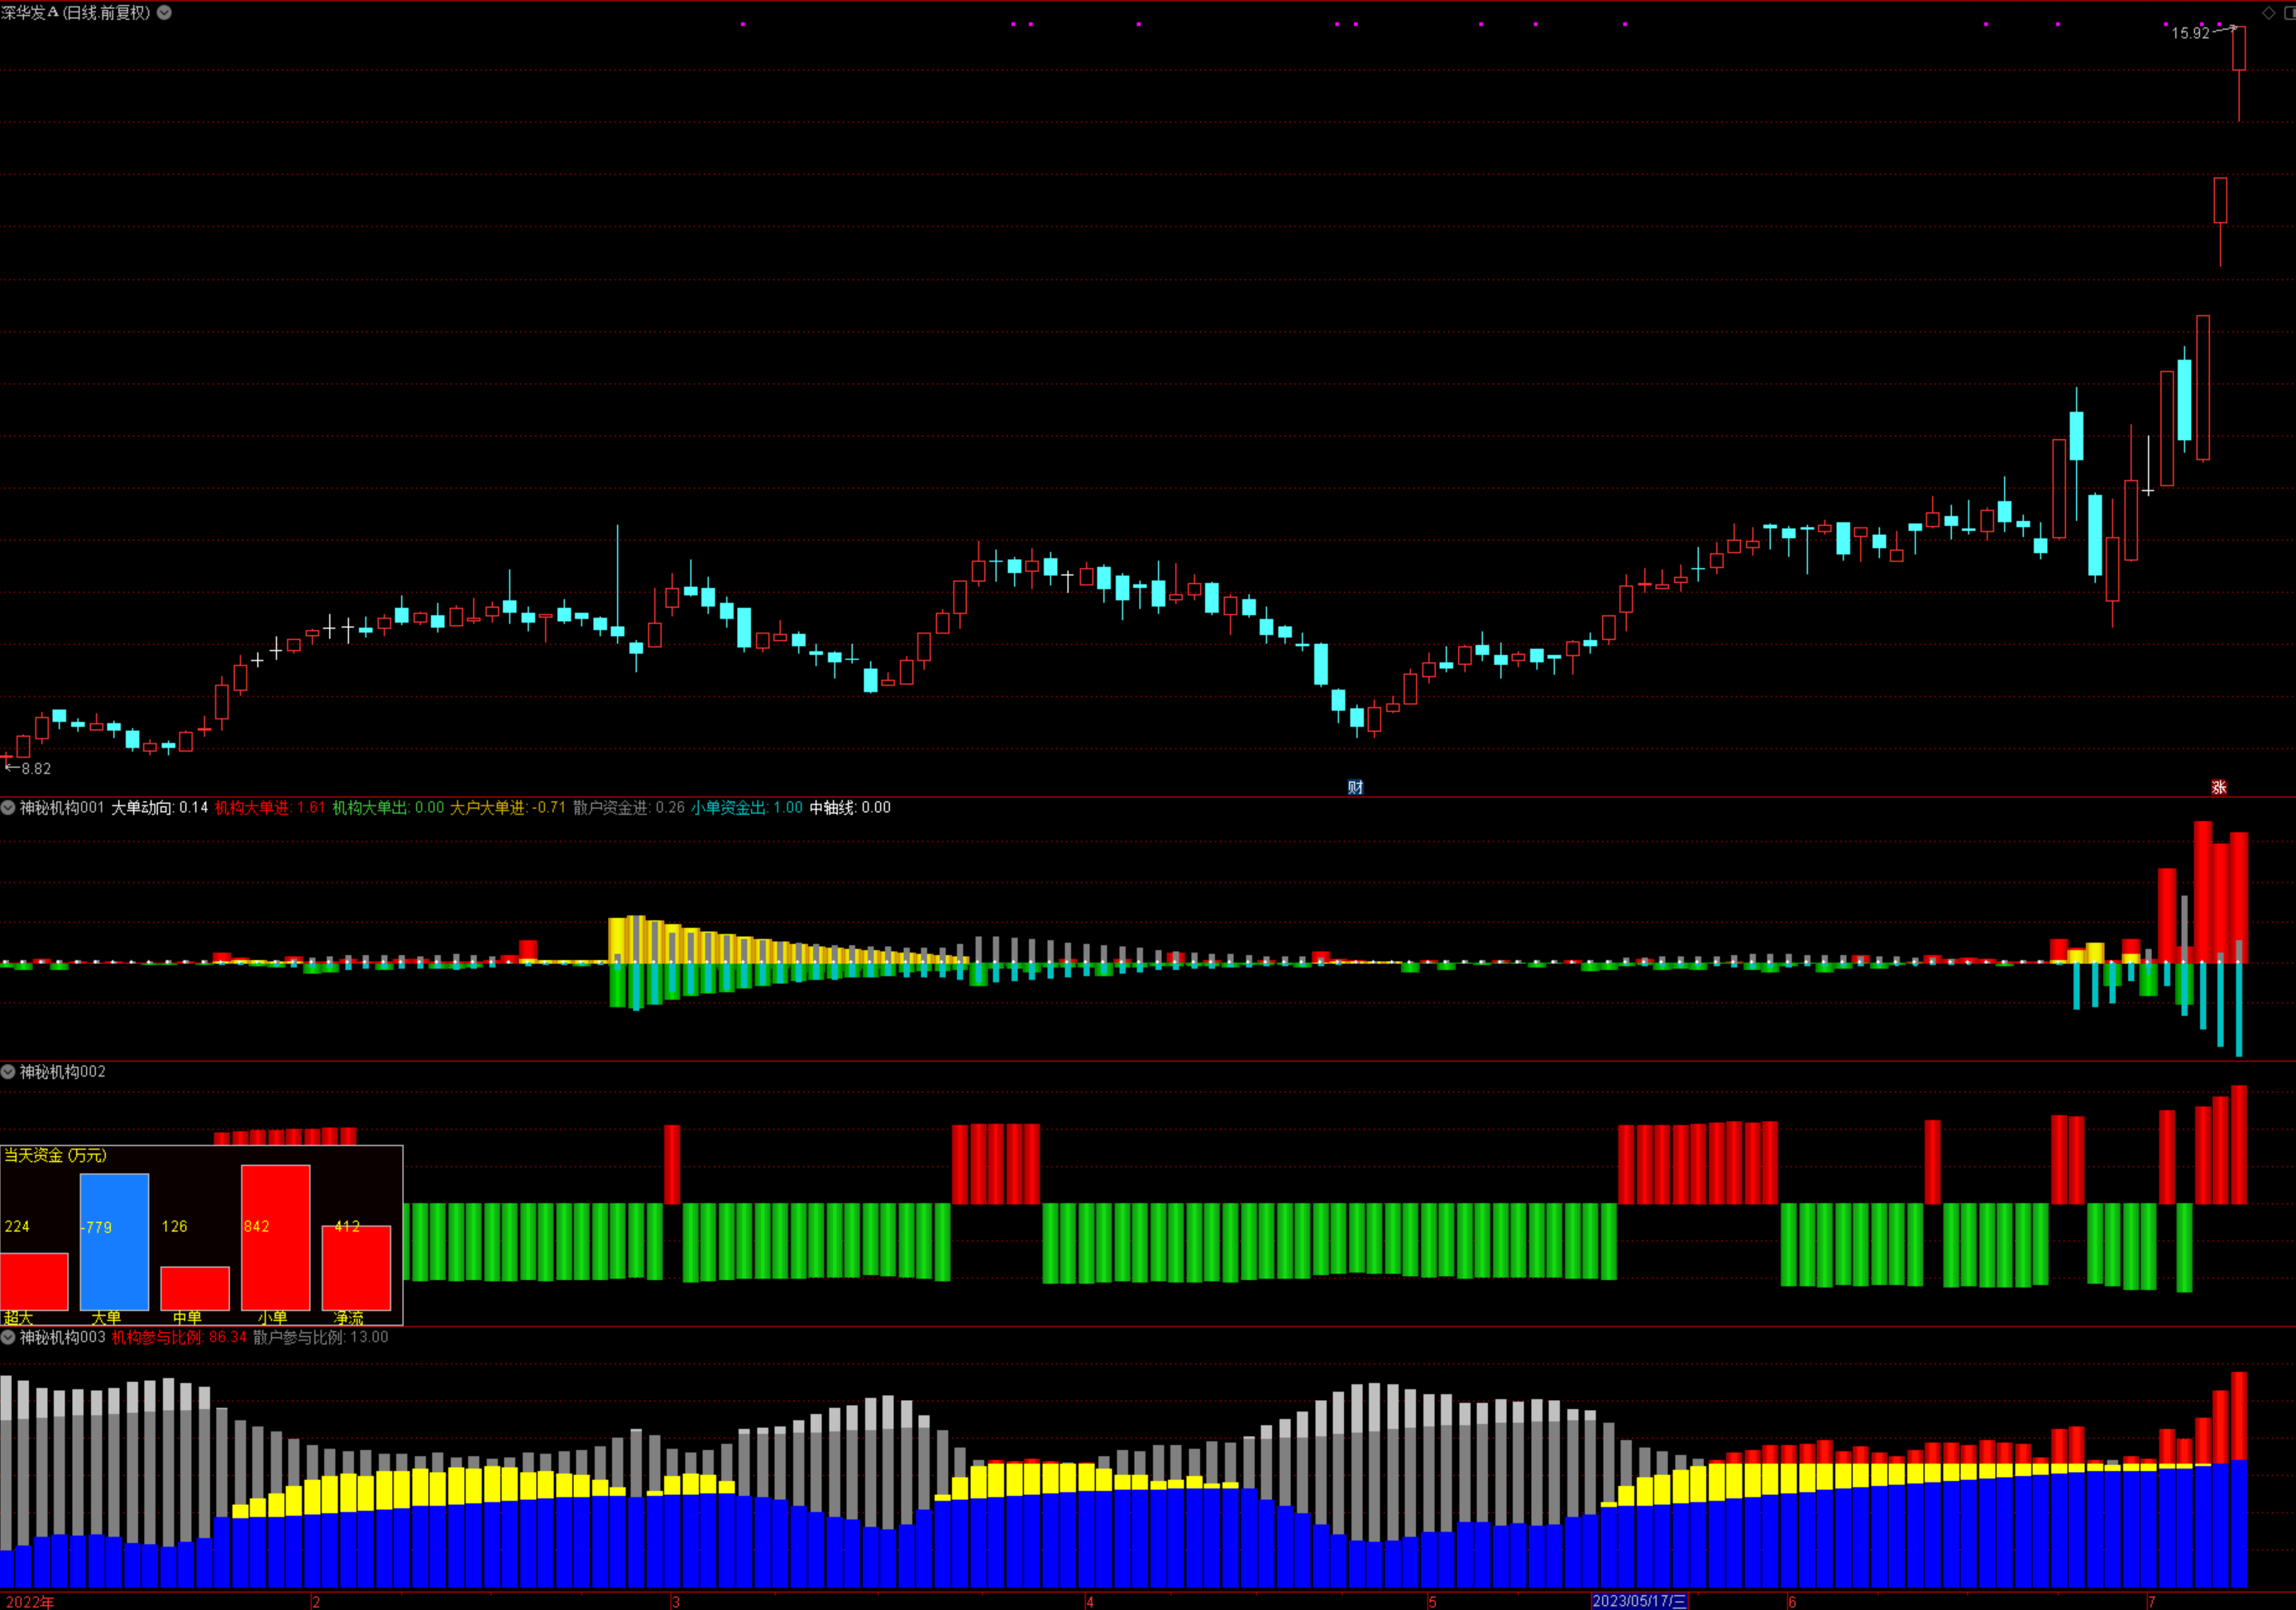Expand the 神秘机构002 indicator menu arrow
Image resolution: width=2296 pixels, height=1610 pixels.
point(8,1072)
